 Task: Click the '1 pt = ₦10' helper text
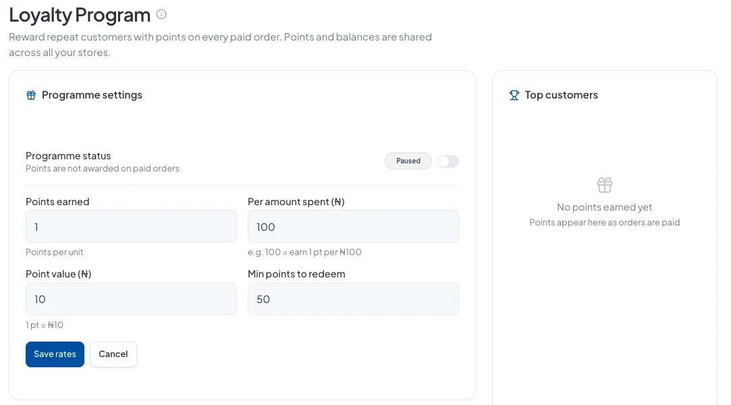coord(45,325)
